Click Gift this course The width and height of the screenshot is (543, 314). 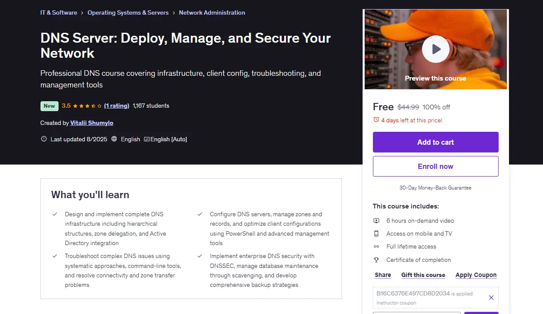(x=423, y=275)
